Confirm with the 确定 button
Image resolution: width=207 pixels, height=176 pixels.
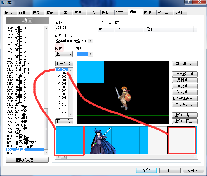[146, 170]
